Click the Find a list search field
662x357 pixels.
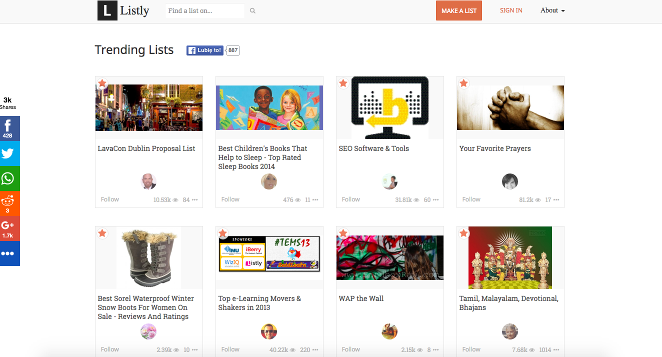coord(204,11)
